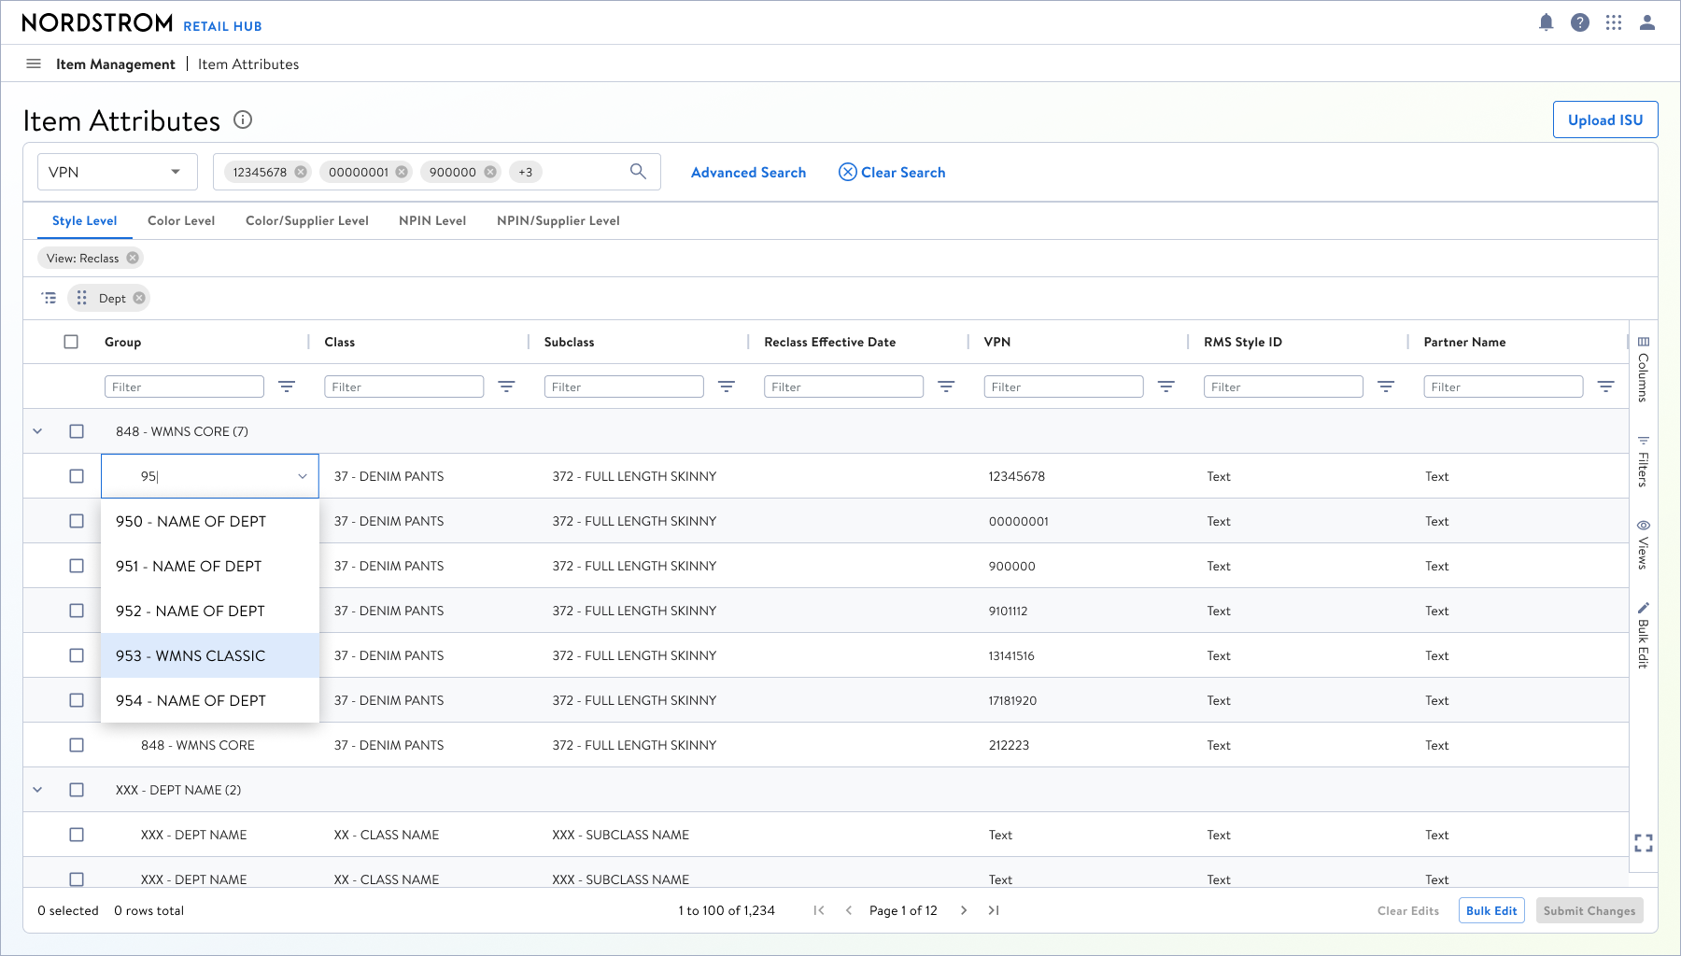Open the Partner Name filter menu icon
The image size is (1681, 956).
[1606, 387]
